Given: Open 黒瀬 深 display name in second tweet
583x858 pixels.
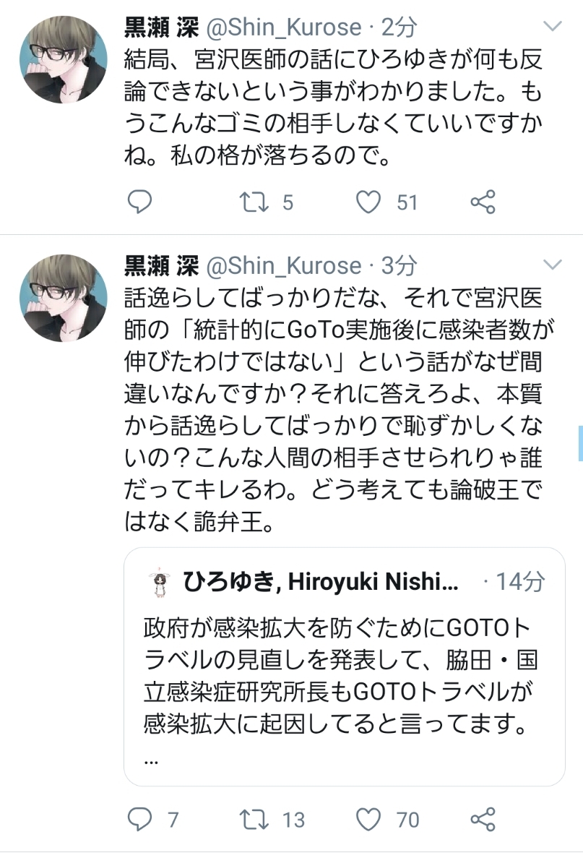Looking at the screenshot, I should tap(161, 266).
